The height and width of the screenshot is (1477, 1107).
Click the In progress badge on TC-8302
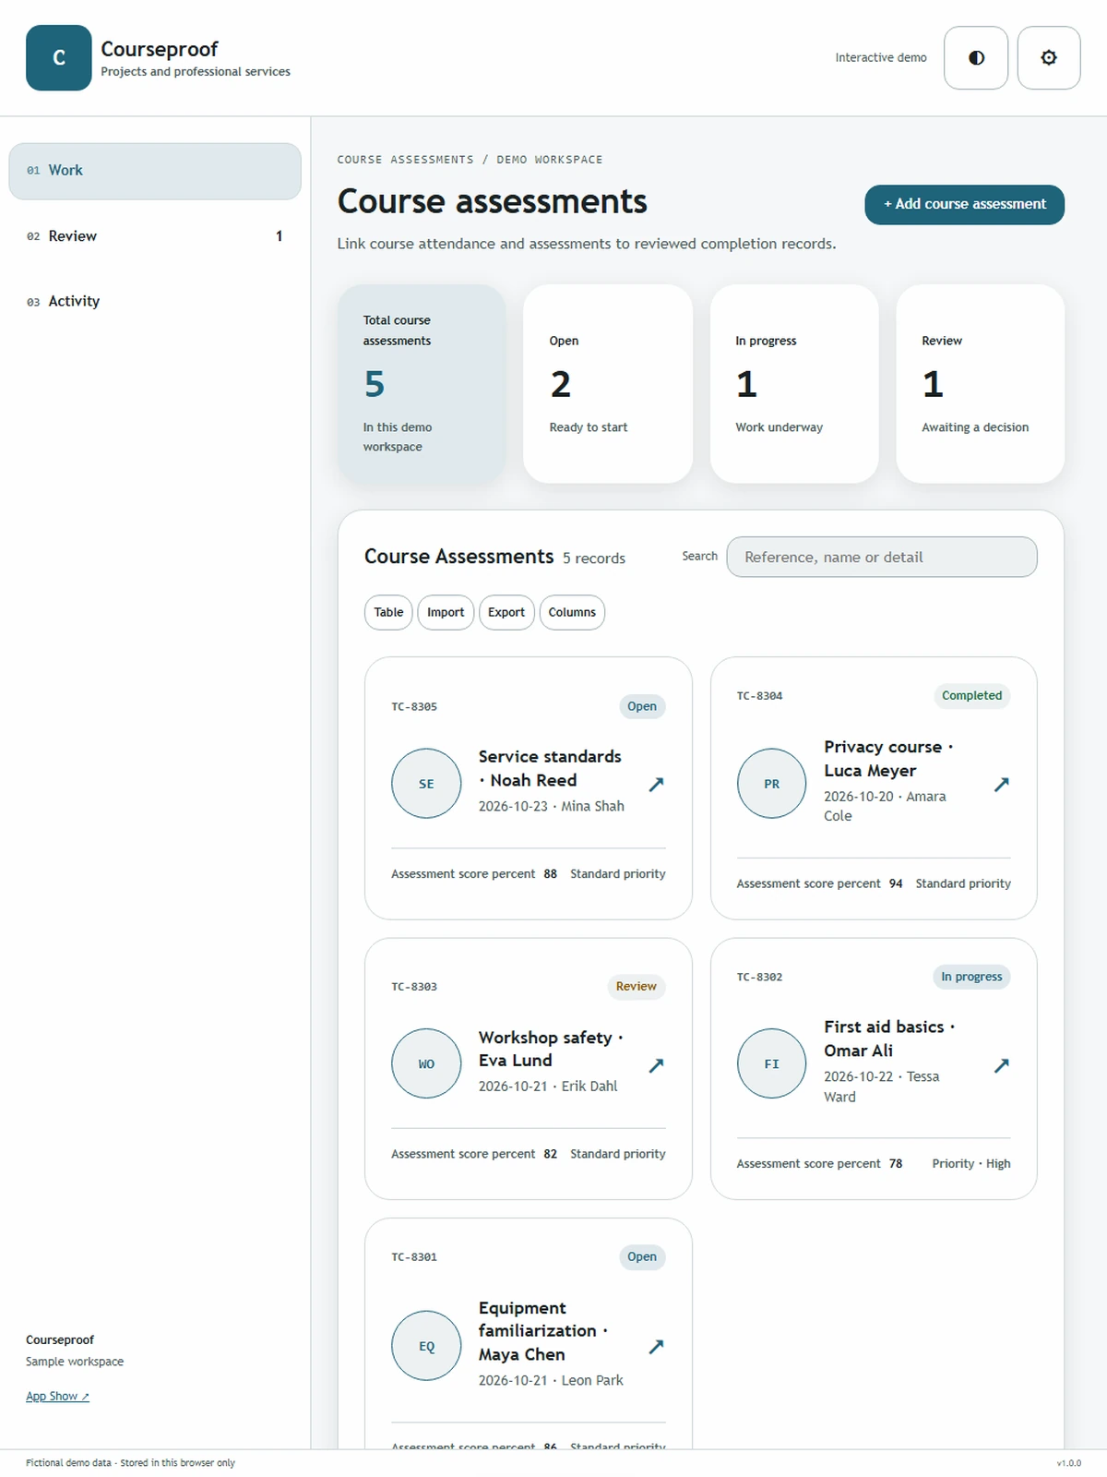(x=971, y=977)
